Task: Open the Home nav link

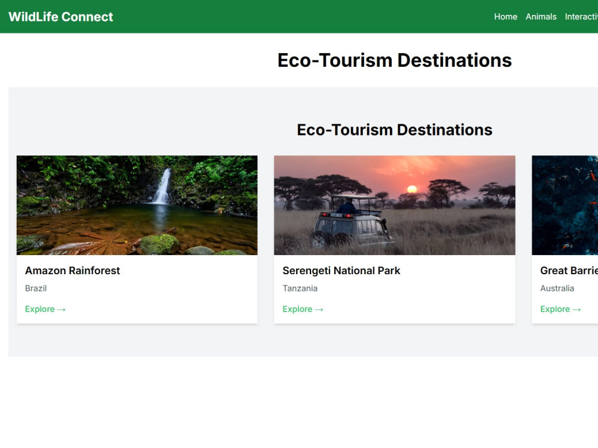Action: (505, 17)
